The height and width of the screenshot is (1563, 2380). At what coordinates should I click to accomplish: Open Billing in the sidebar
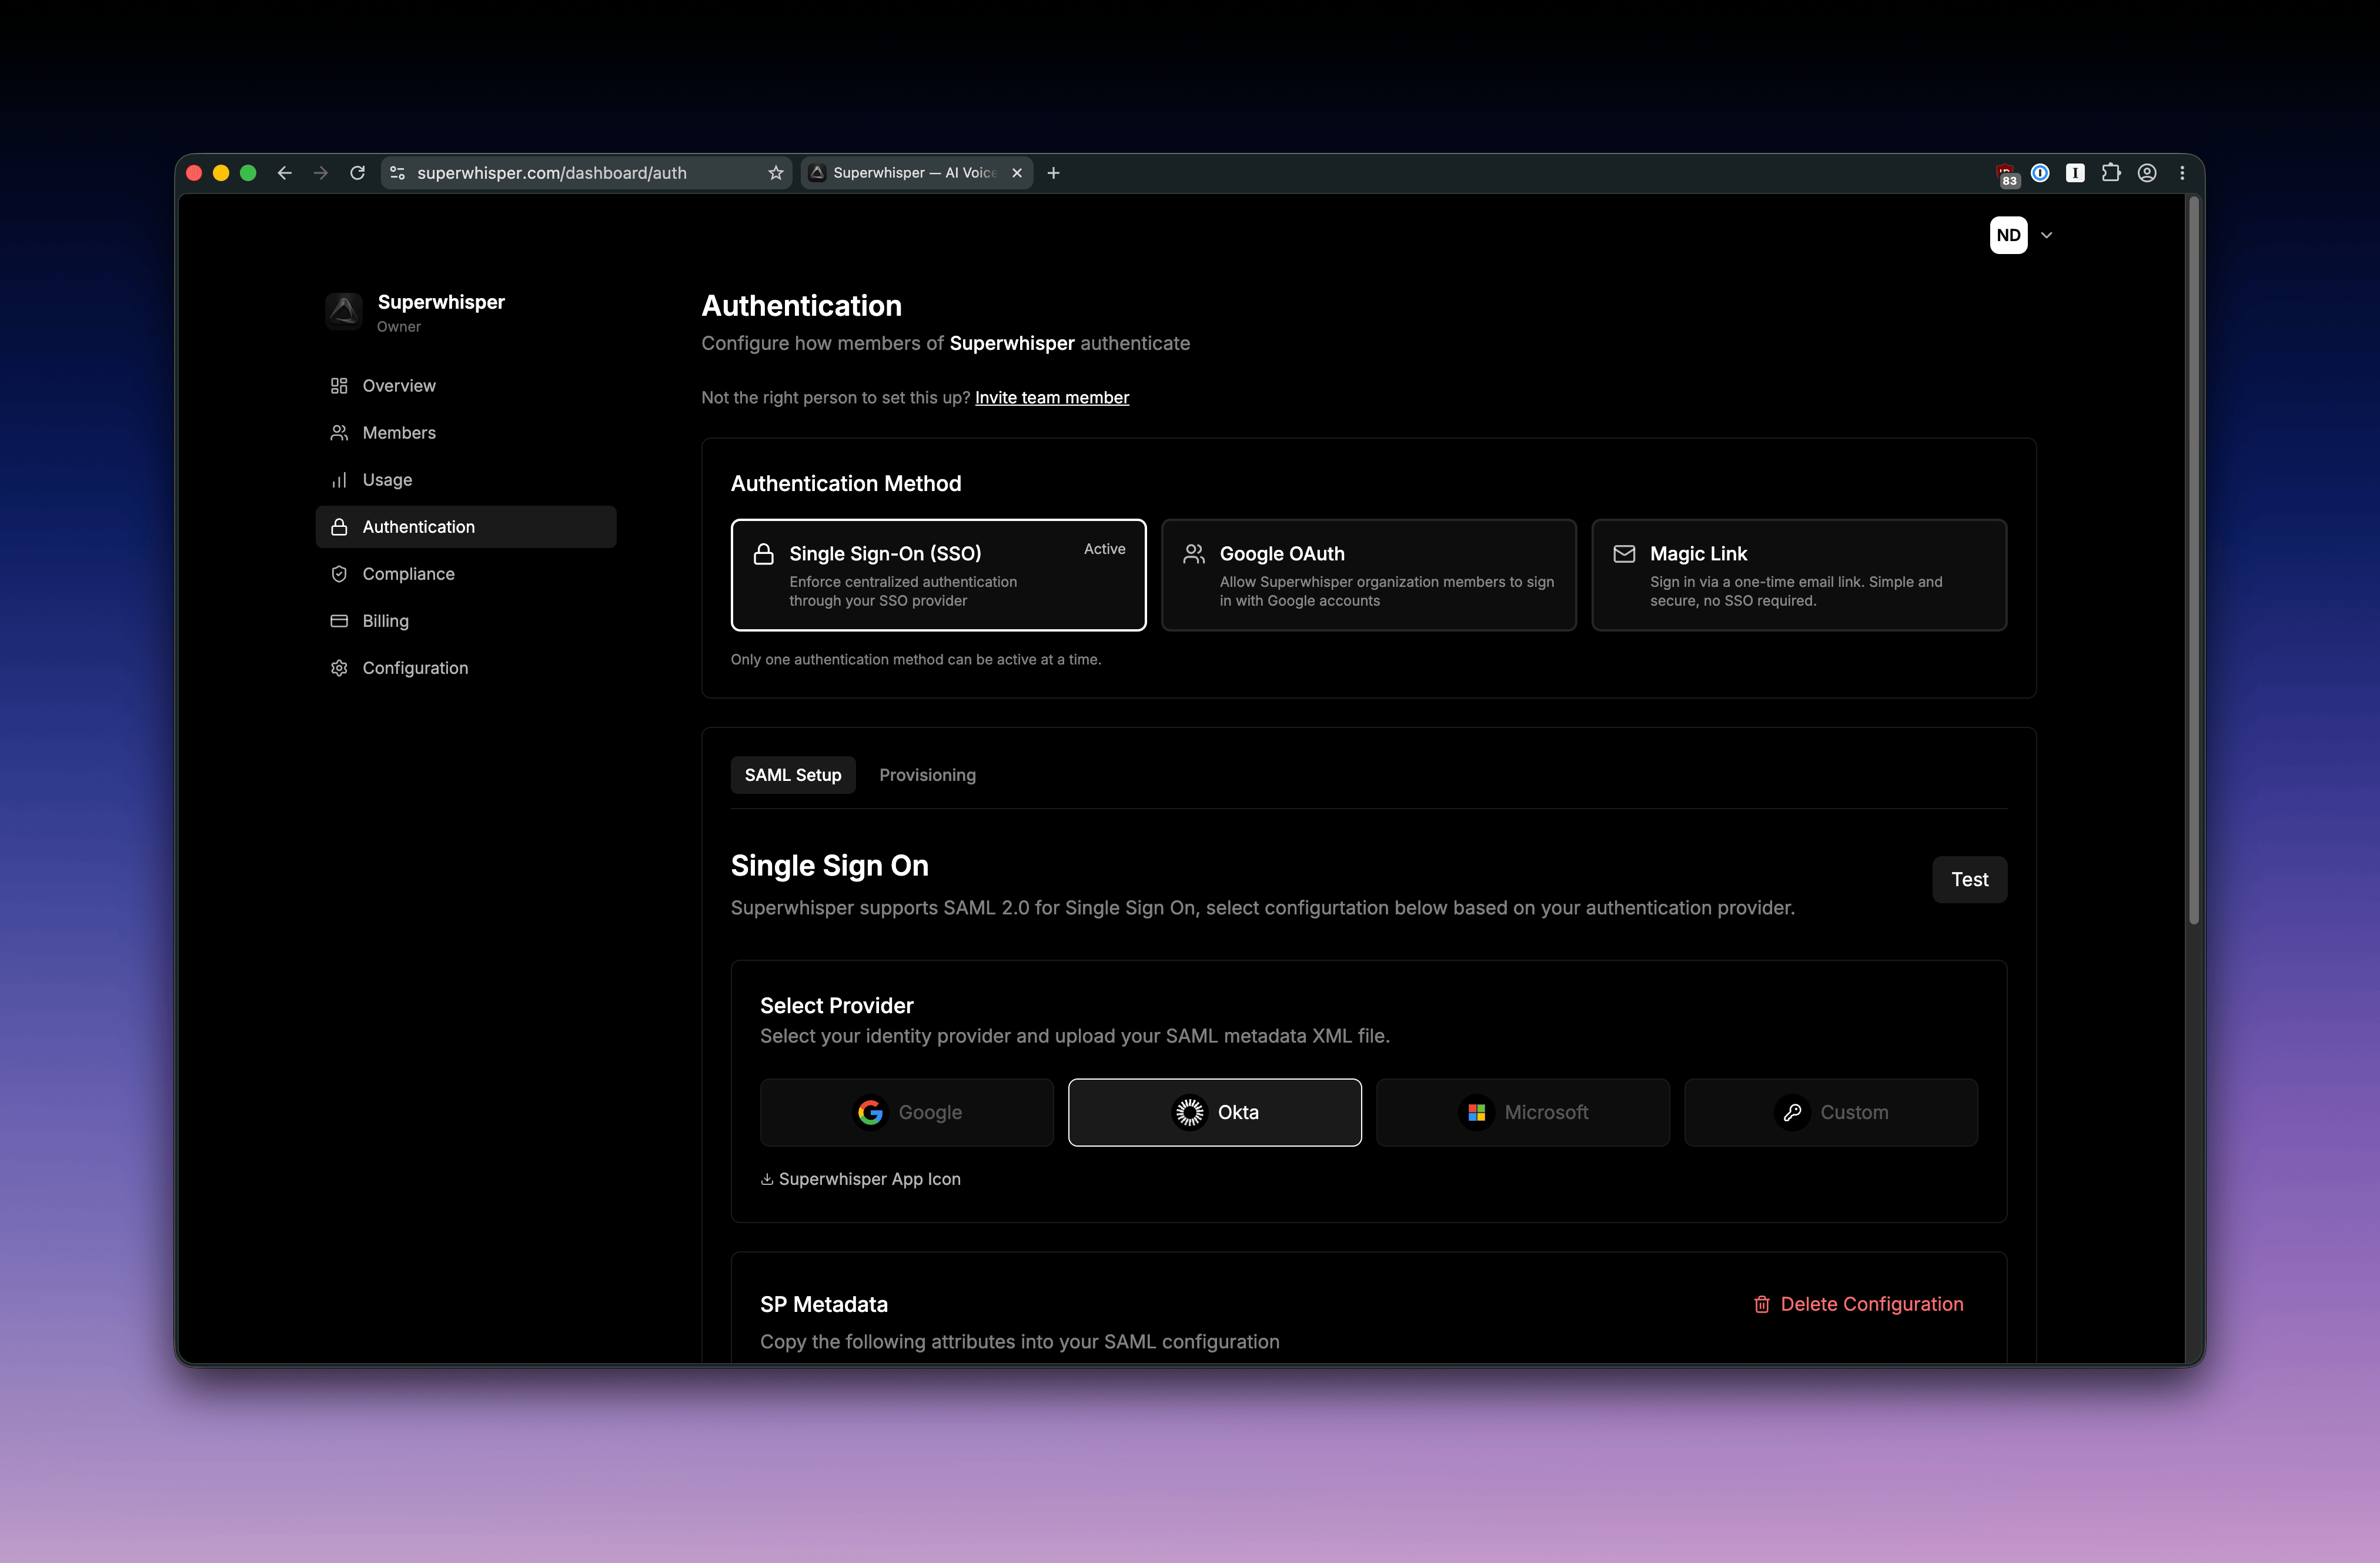(x=466, y=621)
